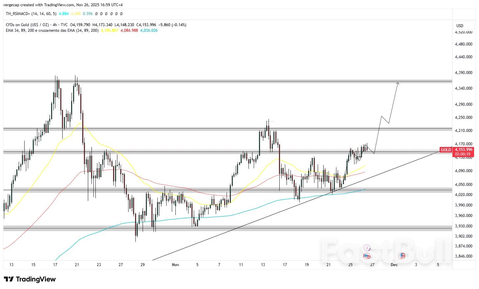This screenshot has width=479, height=289.
Task: Click the purple lightning event icon on the chart
Action: click(367, 248)
